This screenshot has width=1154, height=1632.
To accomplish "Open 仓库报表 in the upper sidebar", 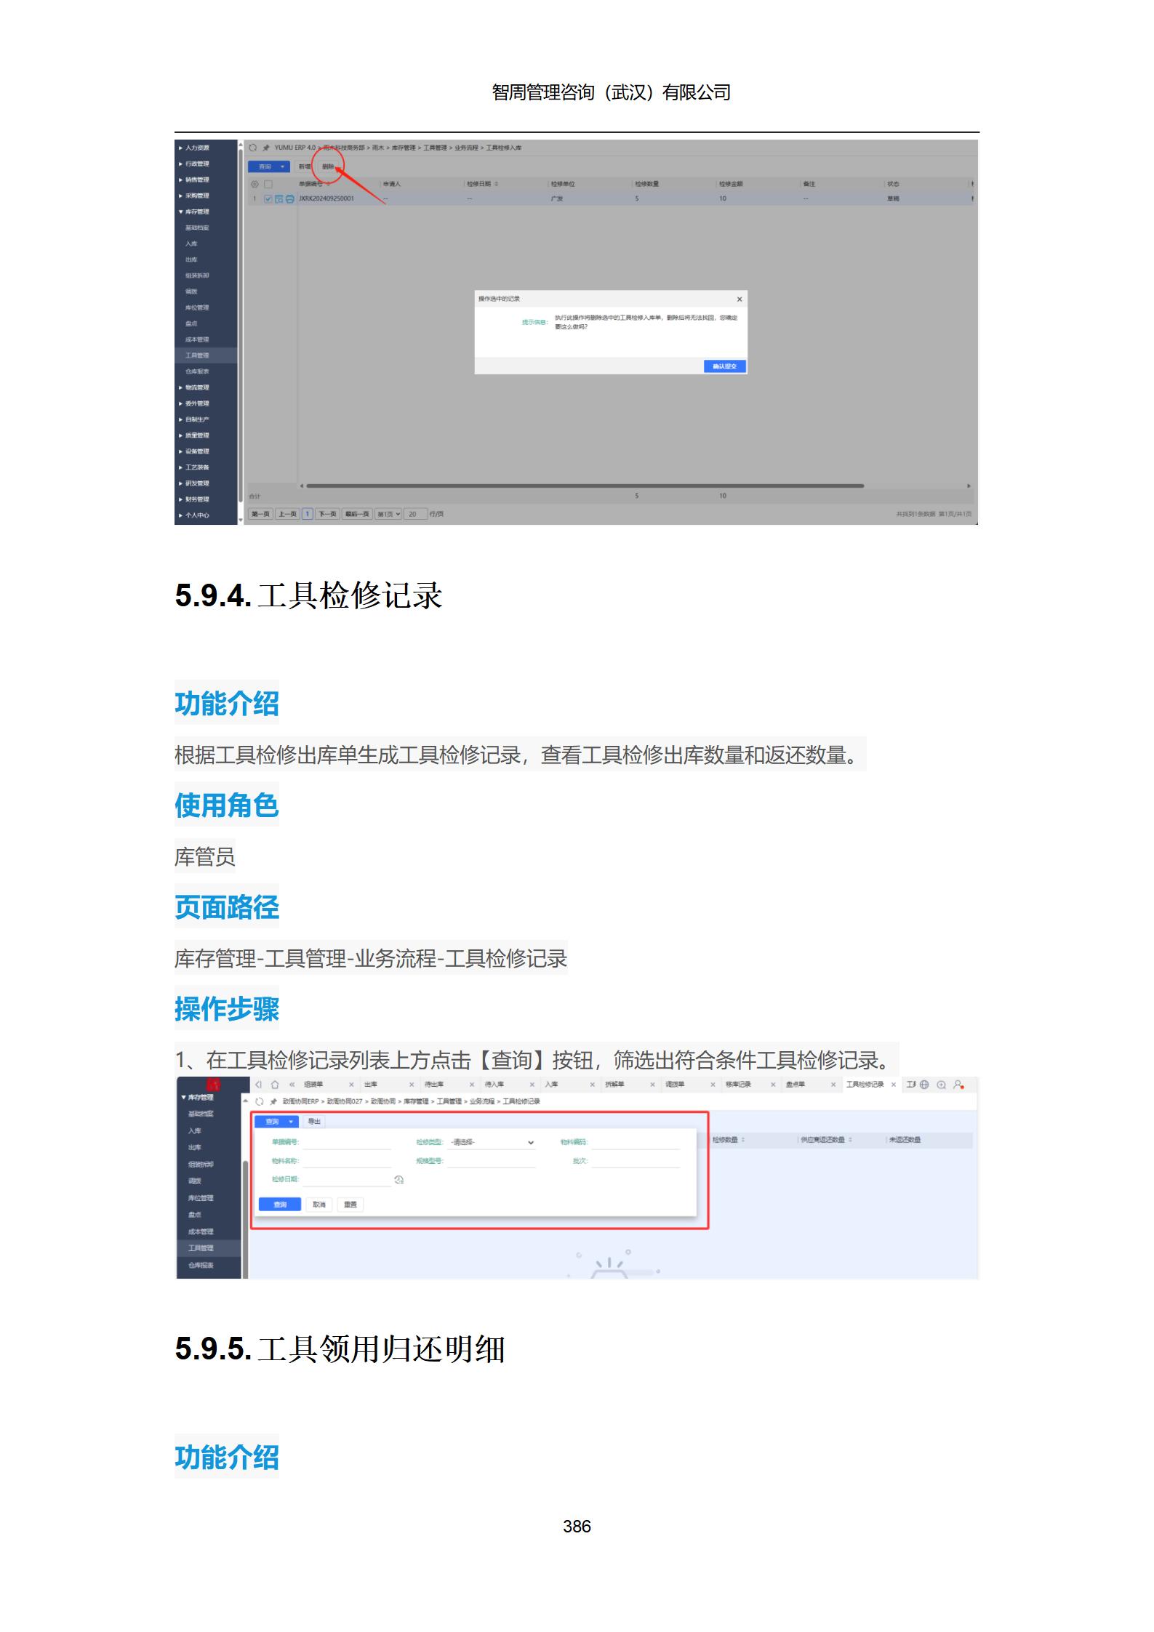I will tap(197, 371).
